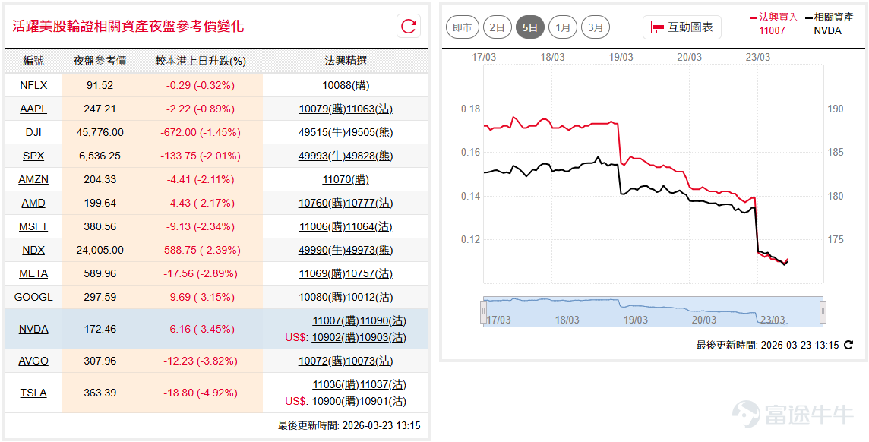Open the TSLA ticker link
The height and width of the screenshot is (442, 869).
pos(33,393)
